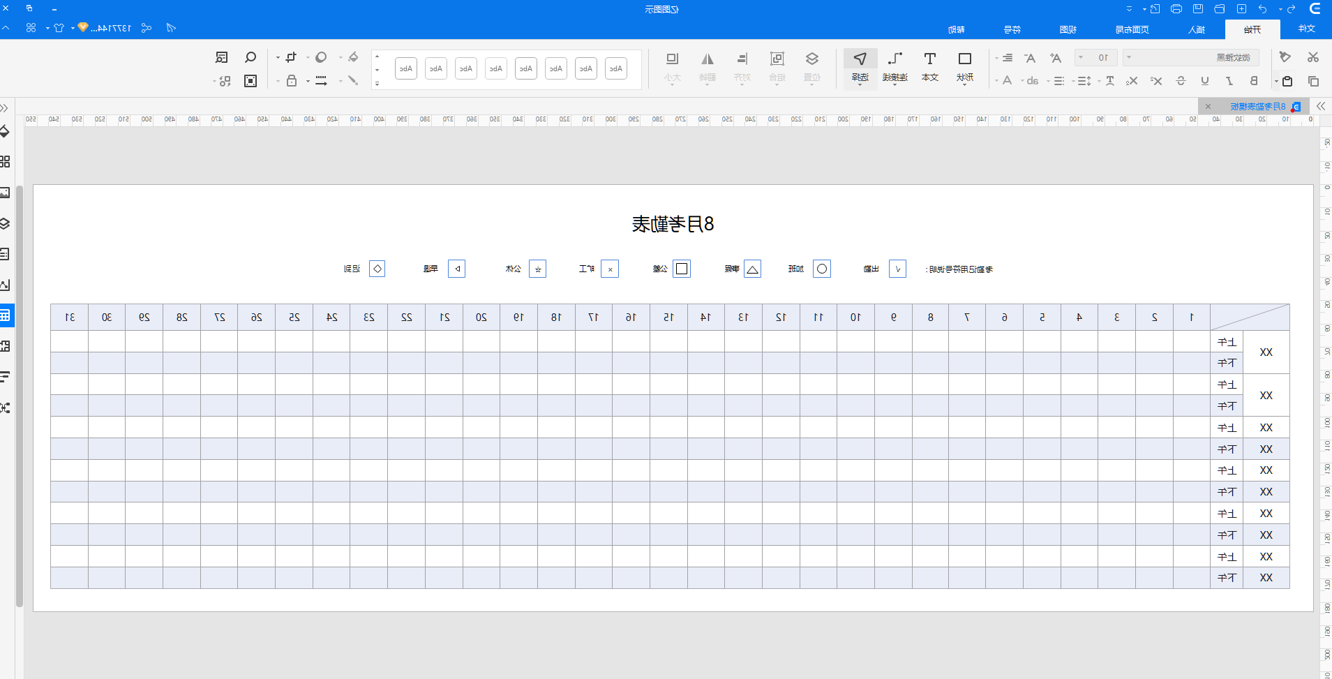Close the 8月考勤表模板 document tab
This screenshot has width=1332, height=679.
tap(1208, 107)
